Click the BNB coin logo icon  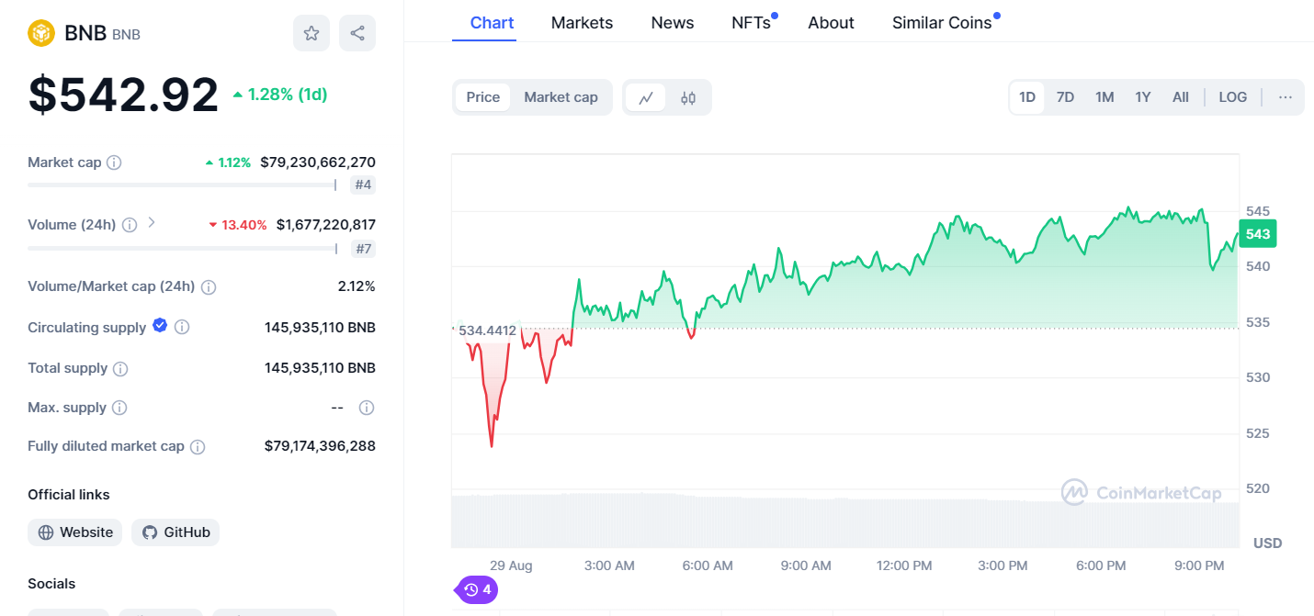click(x=42, y=34)
